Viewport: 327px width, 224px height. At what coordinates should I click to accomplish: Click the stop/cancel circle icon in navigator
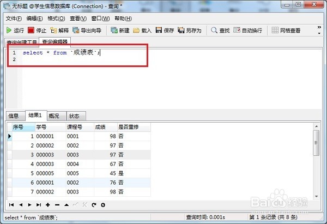[x=103, y=205]
